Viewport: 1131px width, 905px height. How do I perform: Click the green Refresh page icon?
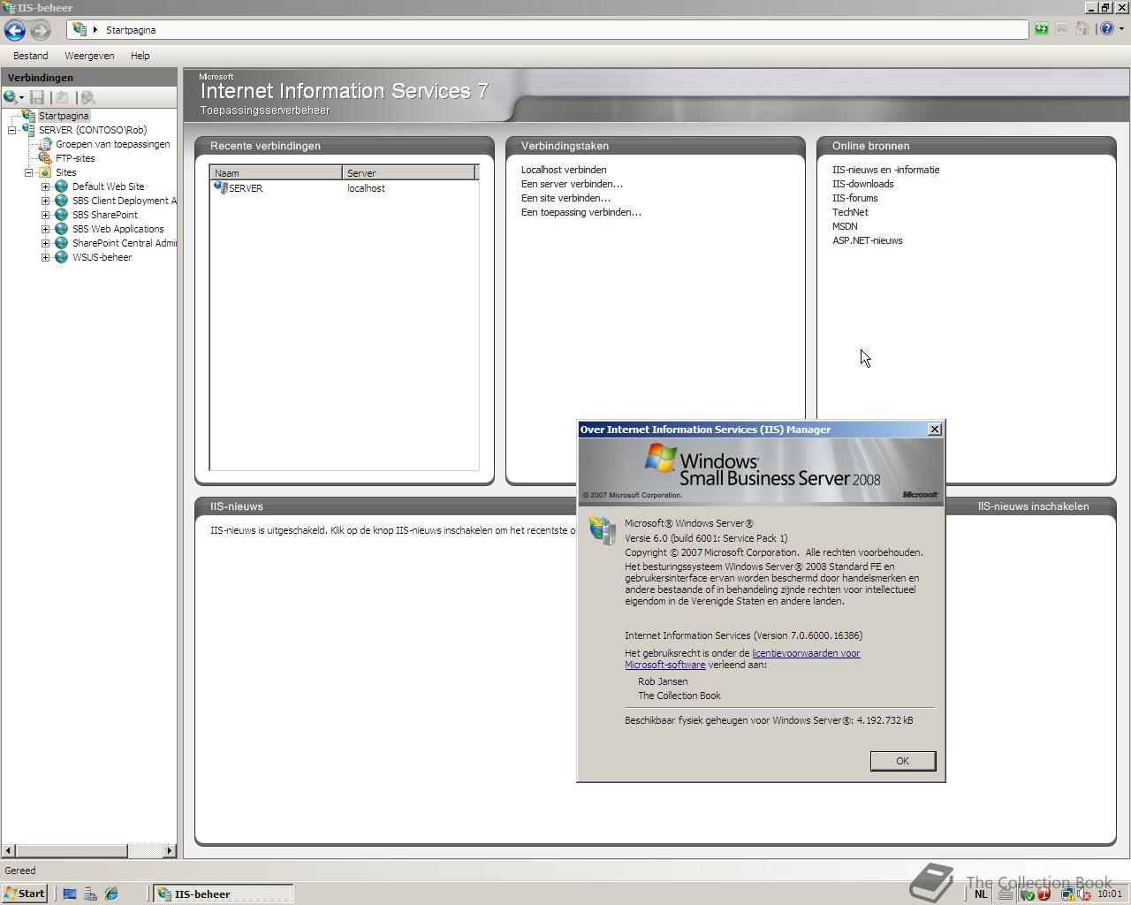pos(1042,29)
